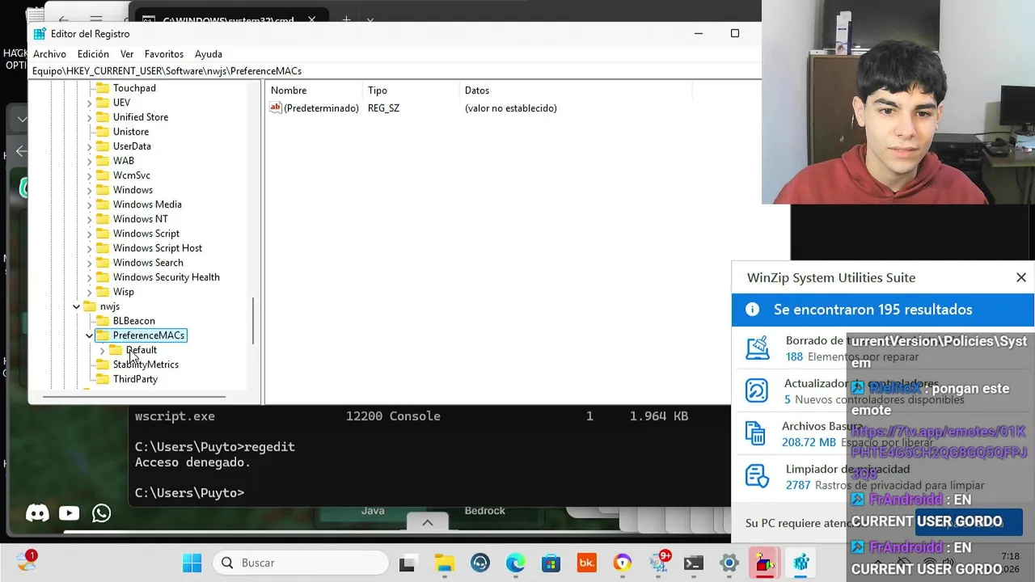Click the WhatsApp icon in the launcher

[x=101, y=512]
